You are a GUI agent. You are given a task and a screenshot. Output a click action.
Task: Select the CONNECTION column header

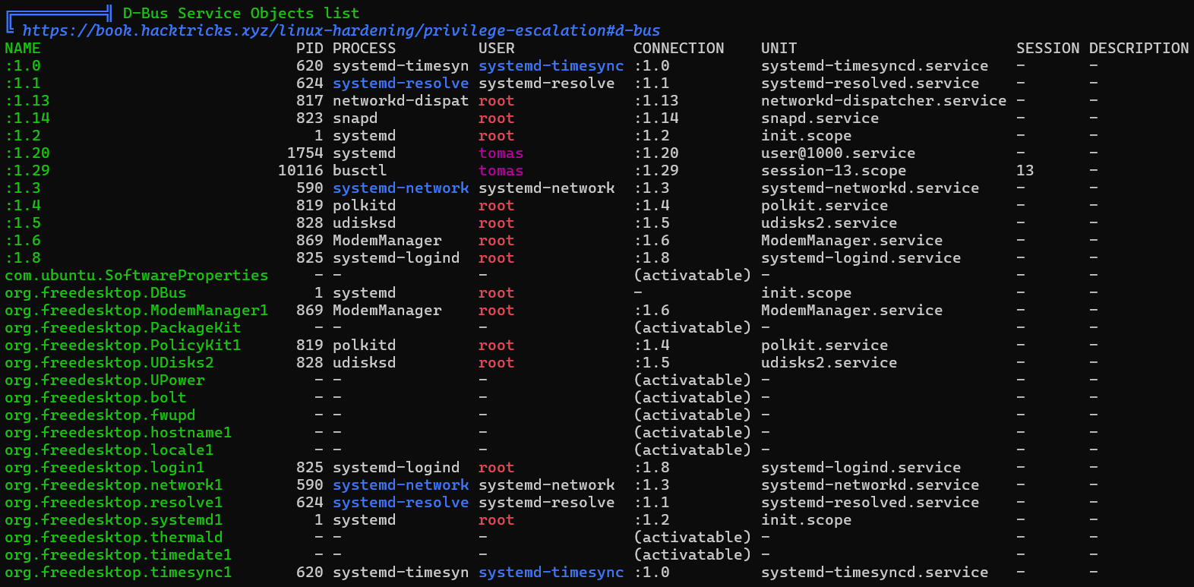click(x=679, y=48)
